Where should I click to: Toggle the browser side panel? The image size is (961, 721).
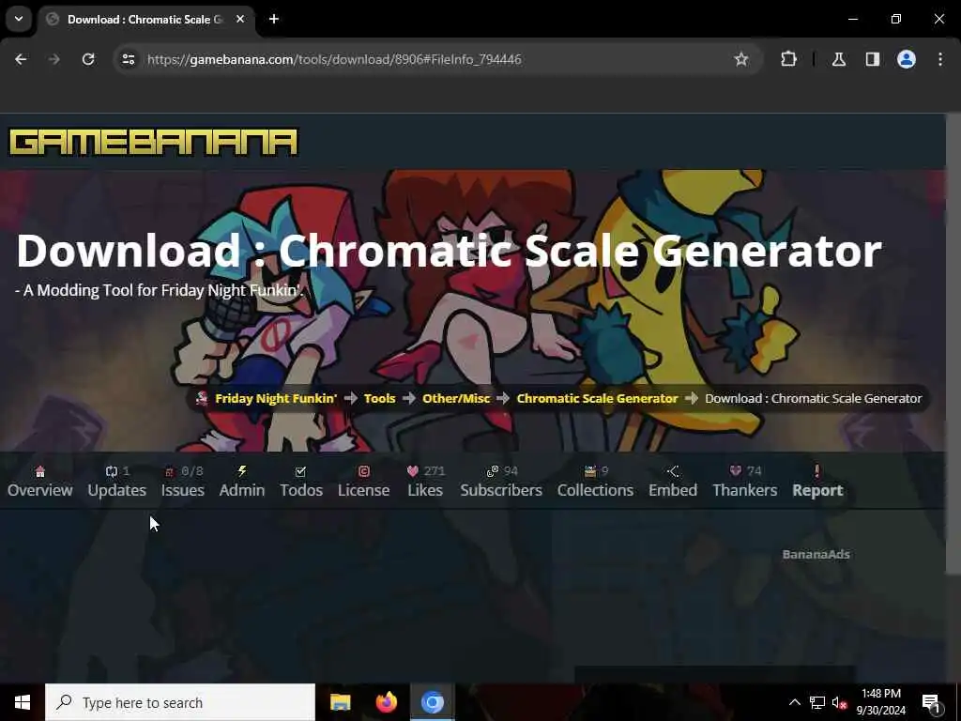(x=872, y=59)
